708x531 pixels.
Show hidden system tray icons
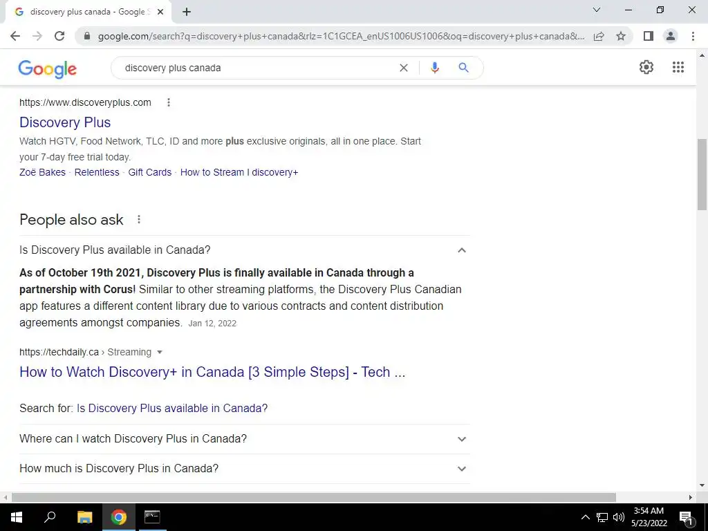click(x=585, y=517)
